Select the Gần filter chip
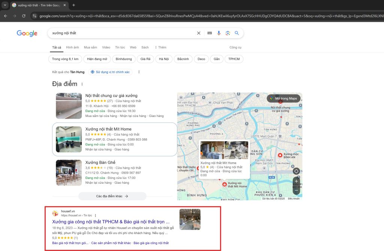384x251 pixels. click(x=217, y=59)
